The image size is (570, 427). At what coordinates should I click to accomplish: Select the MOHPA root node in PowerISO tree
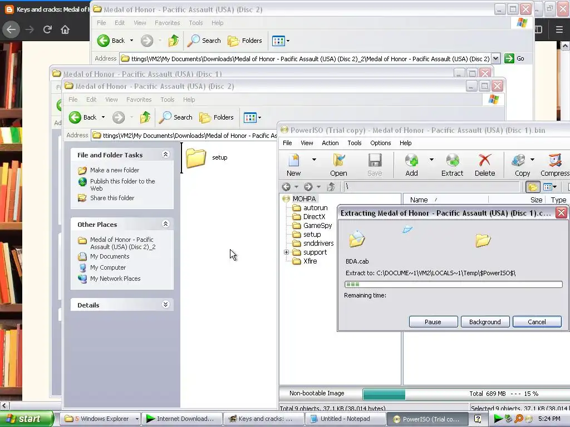point(304,198)
